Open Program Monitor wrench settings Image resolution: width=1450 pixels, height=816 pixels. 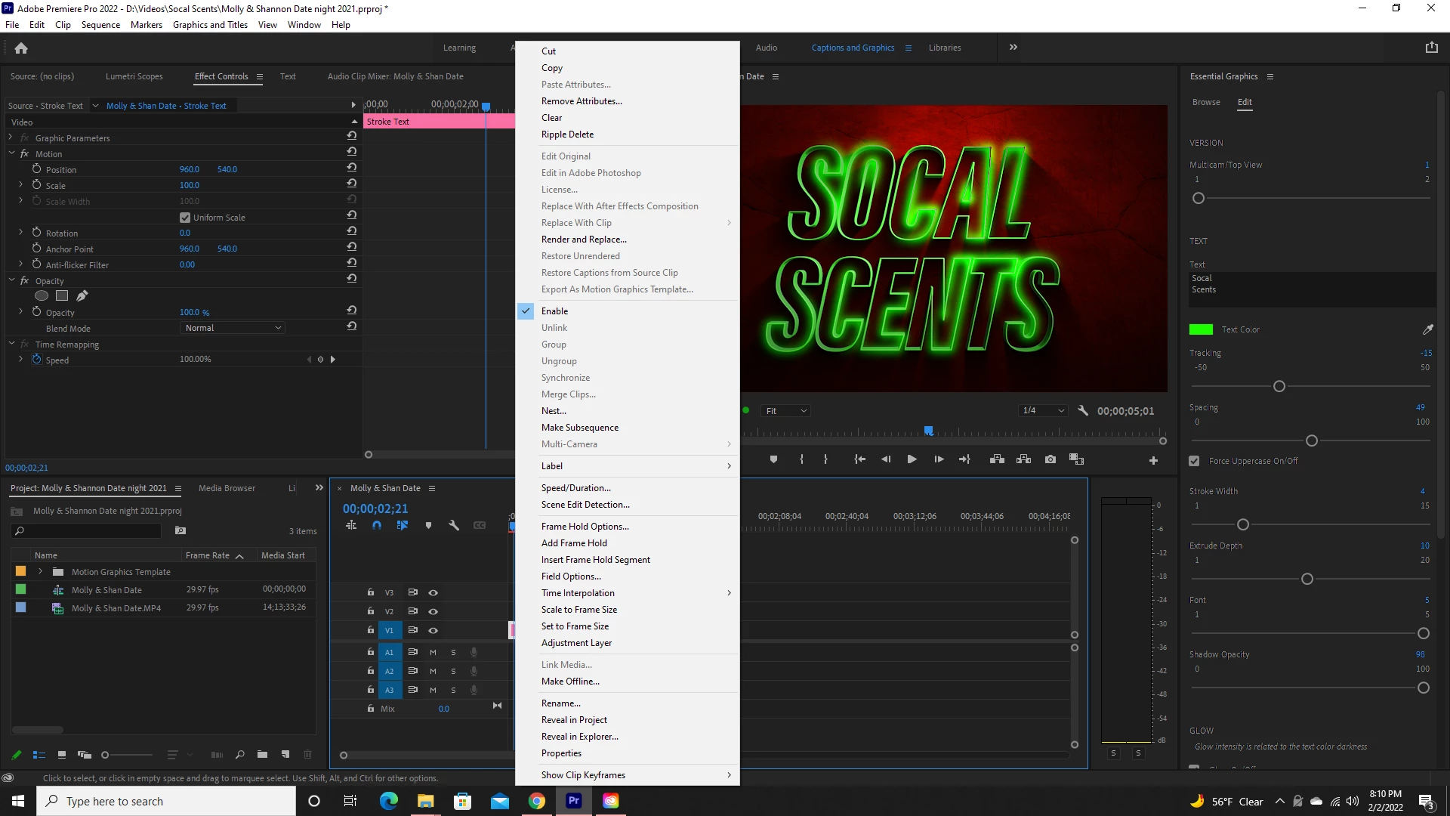1083,411
